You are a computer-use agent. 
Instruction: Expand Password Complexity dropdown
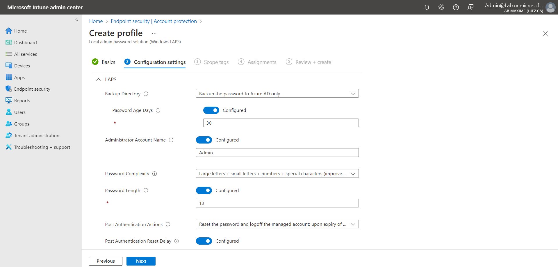coord(277,174)
